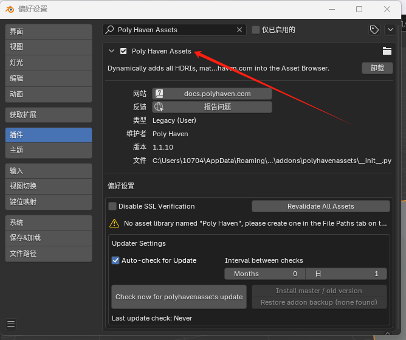The height and width of the screenshot is (340, 406).
Task: Maximize the preferences window
Action: tap(359, 9)
